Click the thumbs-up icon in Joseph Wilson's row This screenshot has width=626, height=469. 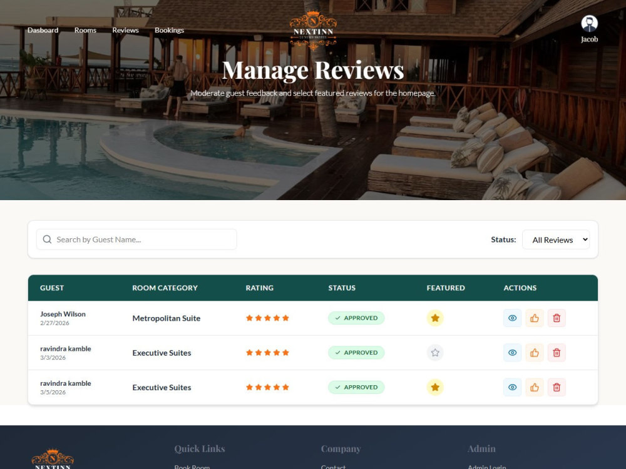(534, 318)
